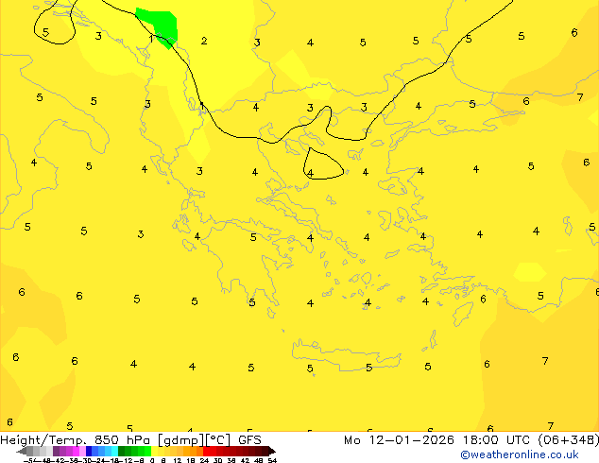Click the temperature value 2 on the map
The image size is (599, 463).
coord(204,41)
